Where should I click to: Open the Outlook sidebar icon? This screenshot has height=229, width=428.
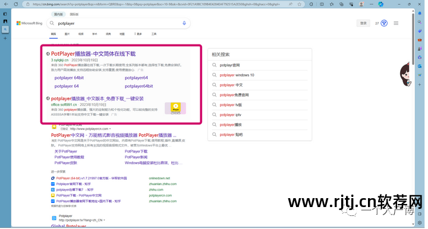pyautogui.click(x=420, y=66)
